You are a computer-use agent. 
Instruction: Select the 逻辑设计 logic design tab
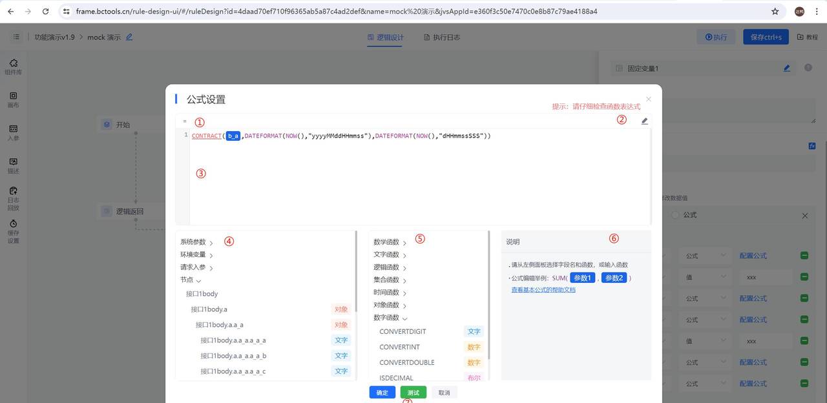pos(386,37)
